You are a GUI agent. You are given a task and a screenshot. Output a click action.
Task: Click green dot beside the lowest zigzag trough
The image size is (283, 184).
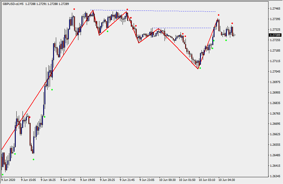point(200,68)
